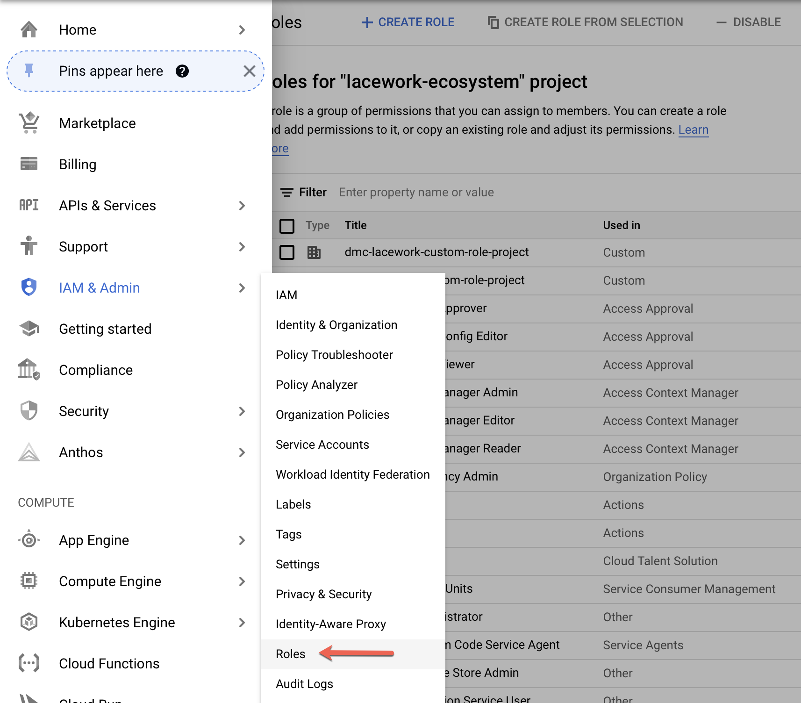Screen dimensions: 801x703
Task: Toggle the select-all checkbox in table header
Action: point(287,226)
